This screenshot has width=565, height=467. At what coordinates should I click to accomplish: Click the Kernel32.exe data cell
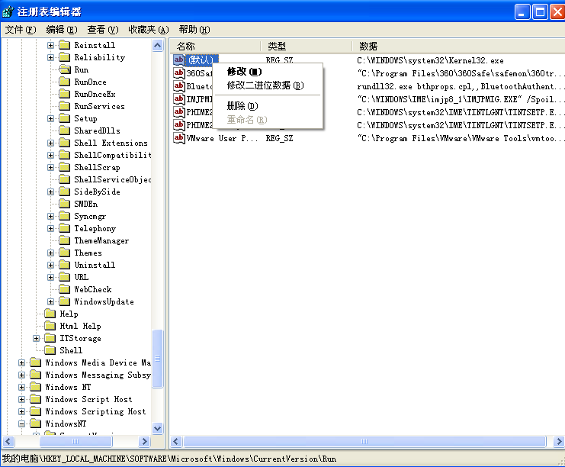pyautogui.click(x=430, y=60)
